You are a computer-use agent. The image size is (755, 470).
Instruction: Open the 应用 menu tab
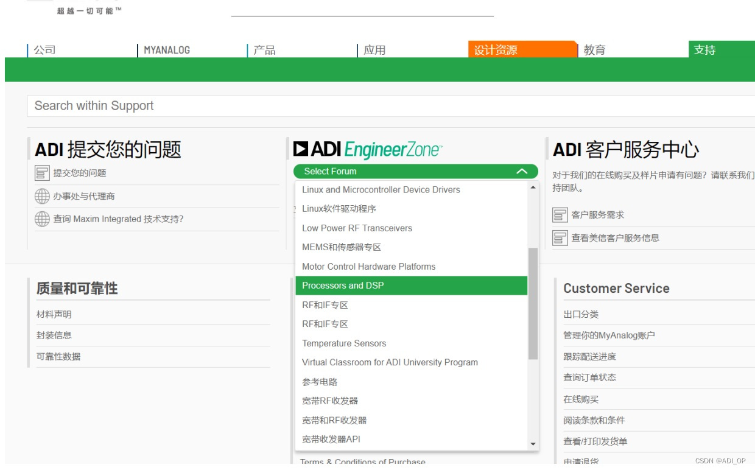[374, 50]
